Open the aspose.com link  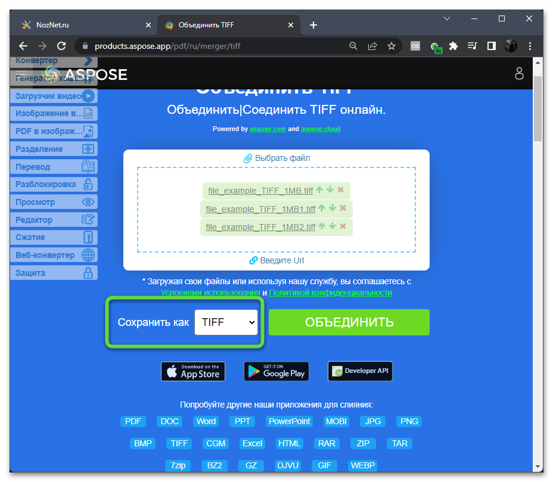point(268,129)
